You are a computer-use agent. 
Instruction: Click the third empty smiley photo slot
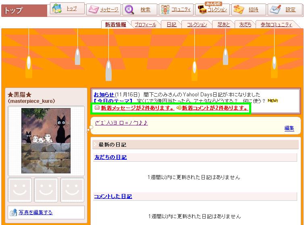pyautogui.click(x=72, y=190)
